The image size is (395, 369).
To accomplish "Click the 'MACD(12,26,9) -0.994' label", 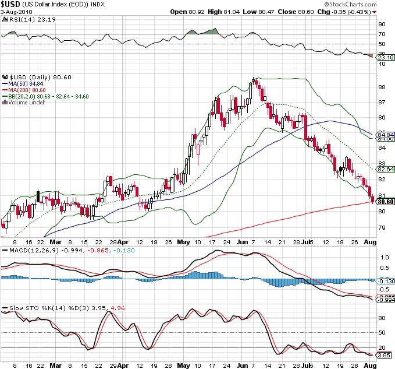I will click(x=46, y=251).
